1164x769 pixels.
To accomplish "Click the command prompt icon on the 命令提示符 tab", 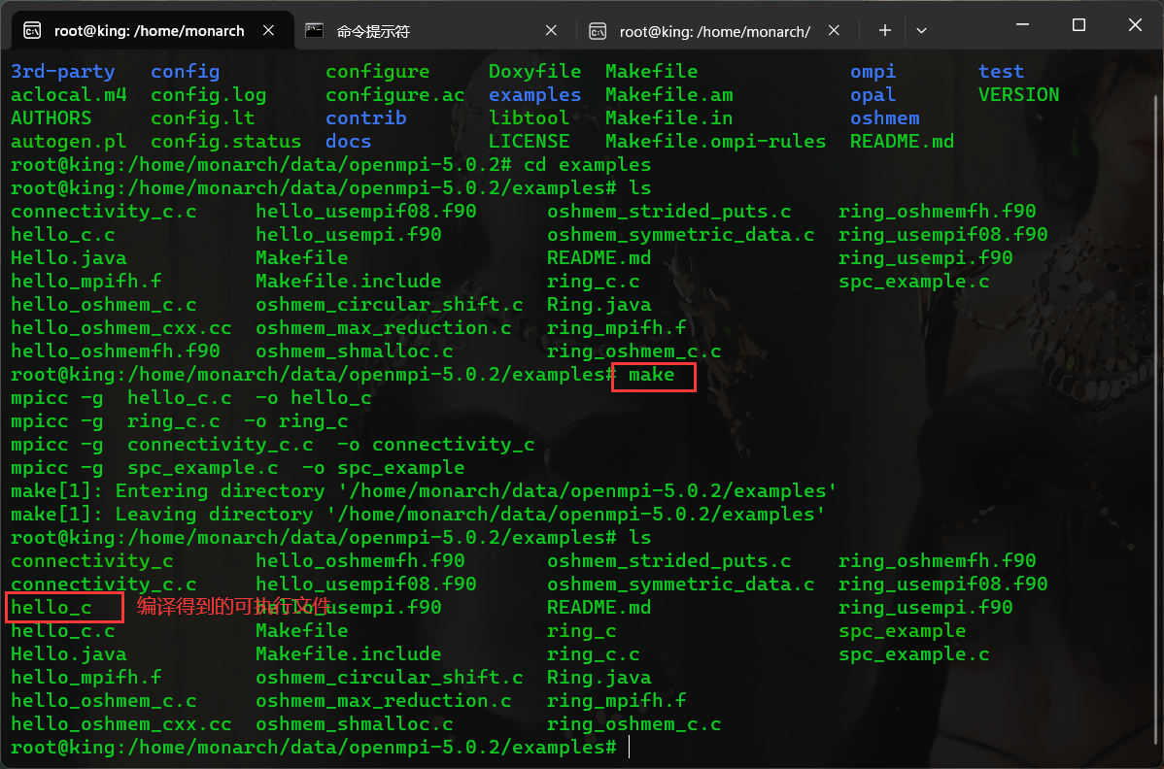I will click(314, 30).
